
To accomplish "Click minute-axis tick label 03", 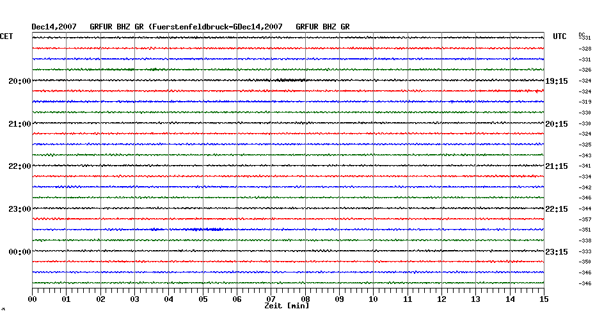I will [x=135, y=299].
